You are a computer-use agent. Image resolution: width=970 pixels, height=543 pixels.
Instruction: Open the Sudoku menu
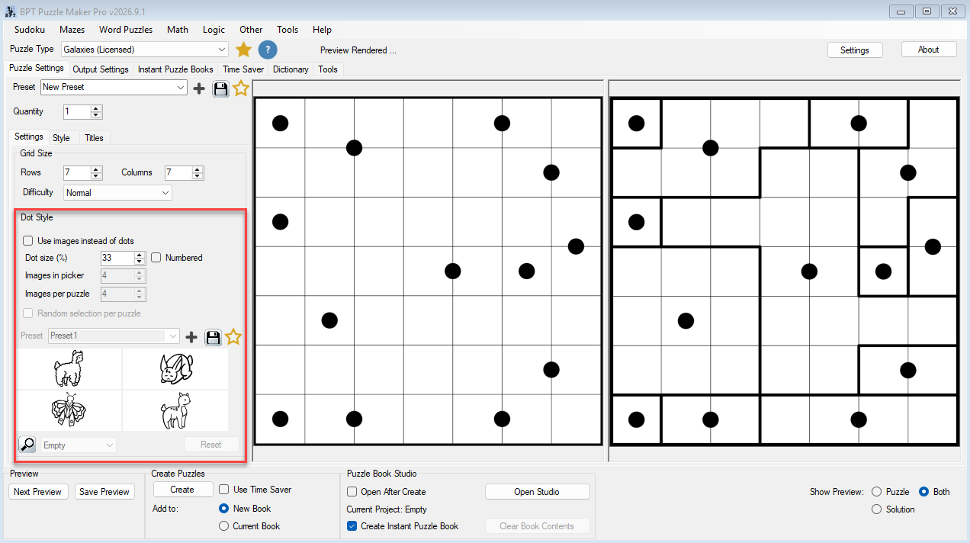pyautogui.click(x=30, y=30)
